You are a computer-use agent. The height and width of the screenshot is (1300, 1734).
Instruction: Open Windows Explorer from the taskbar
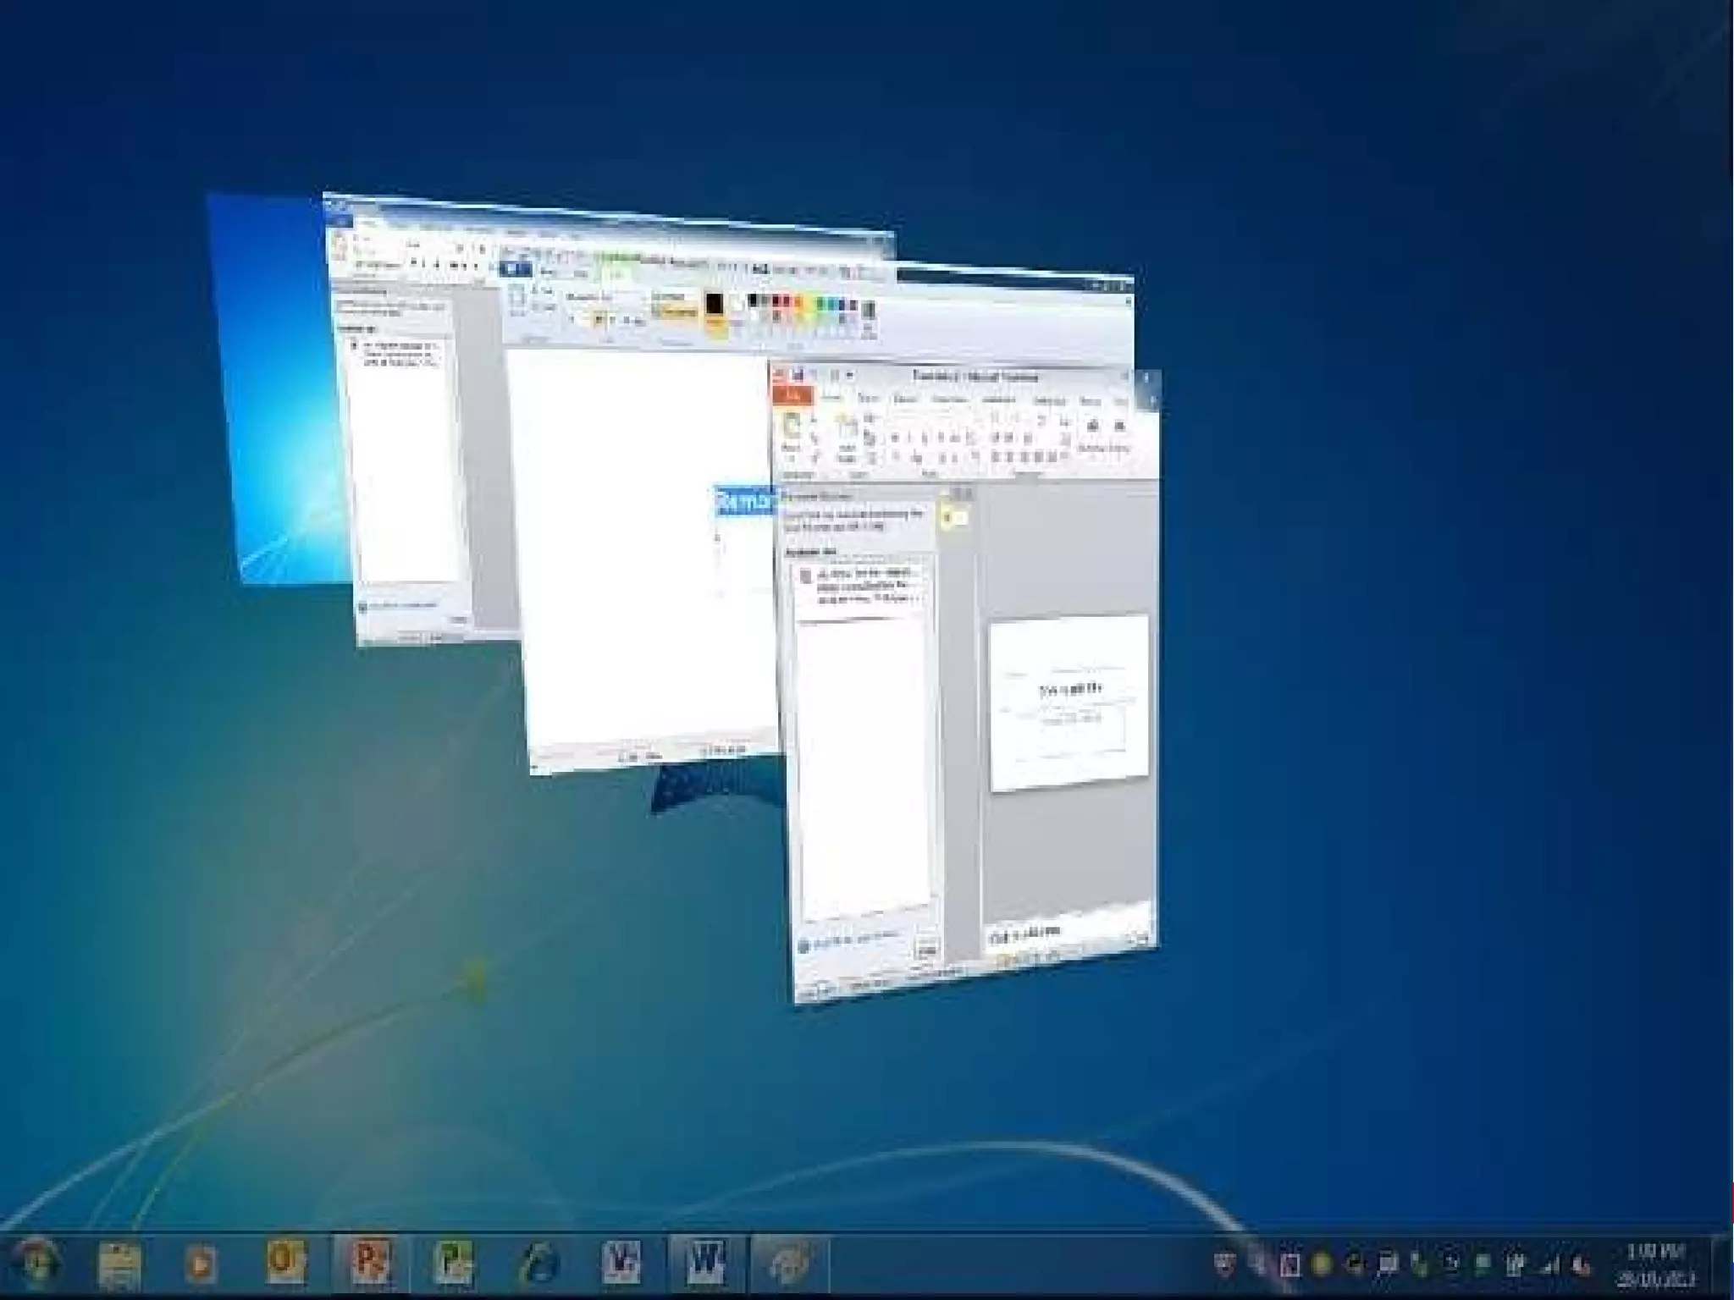tap(119, 1264)
